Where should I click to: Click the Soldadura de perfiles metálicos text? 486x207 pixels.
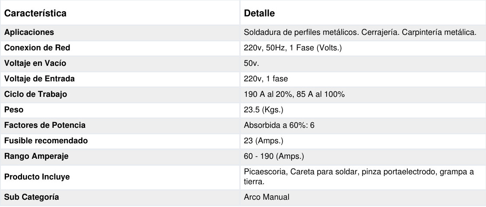296,32
